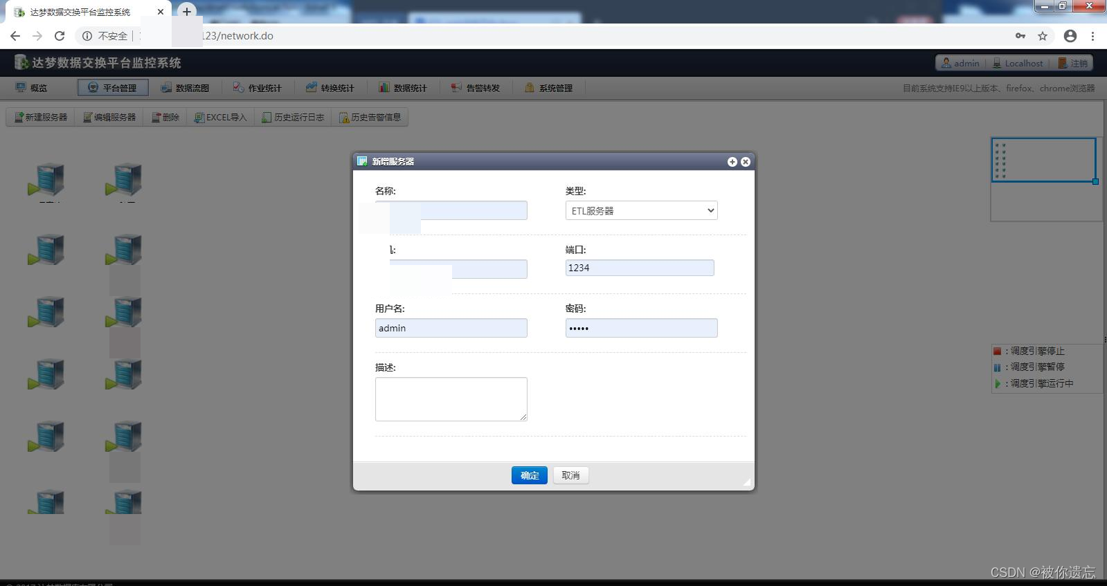
Task: Click 编辑服务器 toolbar button
Action: (109, 118)
